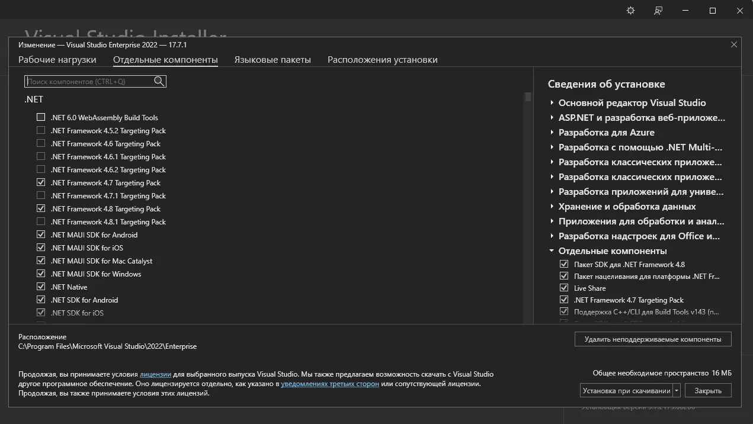Viewport: 753px width, 424px height.
Task: Click the feedback icon in title bar
Action: coord(658,11)
